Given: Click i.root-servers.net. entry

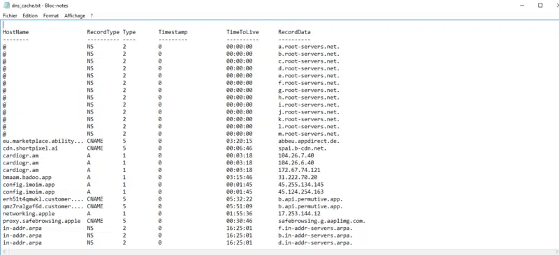Looking at the screenshot, I should coord(309,105).
